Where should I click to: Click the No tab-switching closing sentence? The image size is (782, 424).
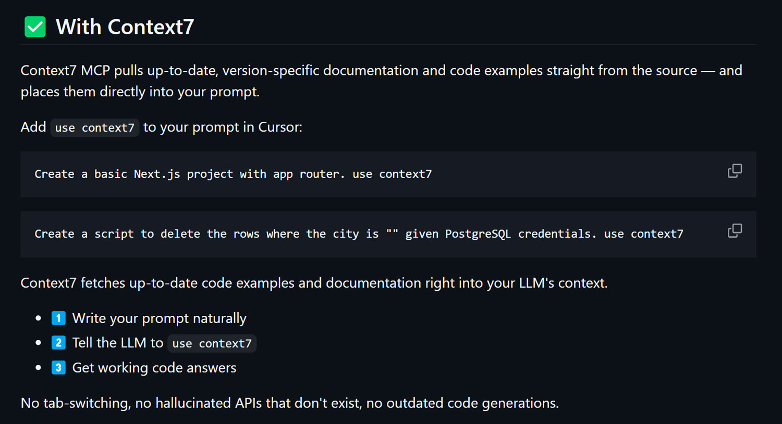(x=289, y=403)
